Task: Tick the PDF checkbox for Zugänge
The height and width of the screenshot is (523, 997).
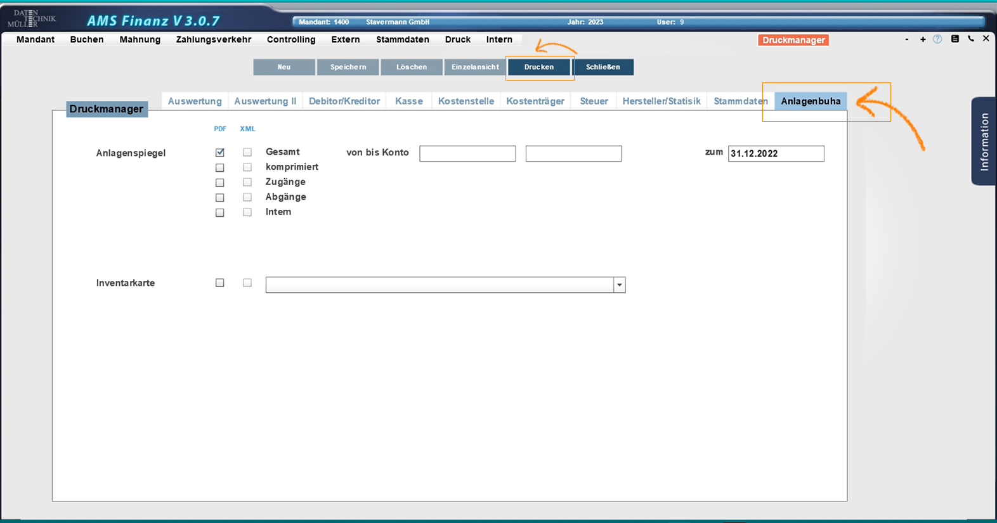Action: (x=220, y=183)
